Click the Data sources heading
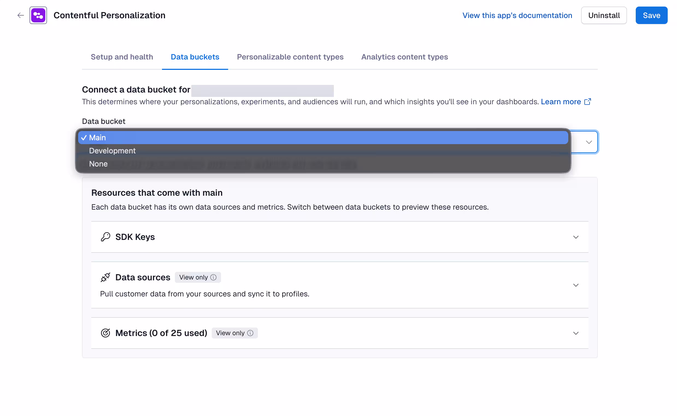 (x=143, y=277)
